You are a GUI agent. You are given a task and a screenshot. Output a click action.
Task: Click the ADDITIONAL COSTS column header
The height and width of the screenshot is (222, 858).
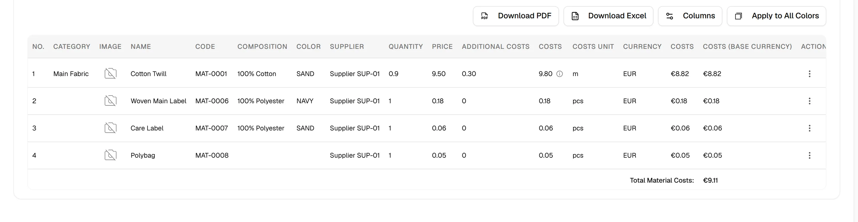click(x=495, y=47)
